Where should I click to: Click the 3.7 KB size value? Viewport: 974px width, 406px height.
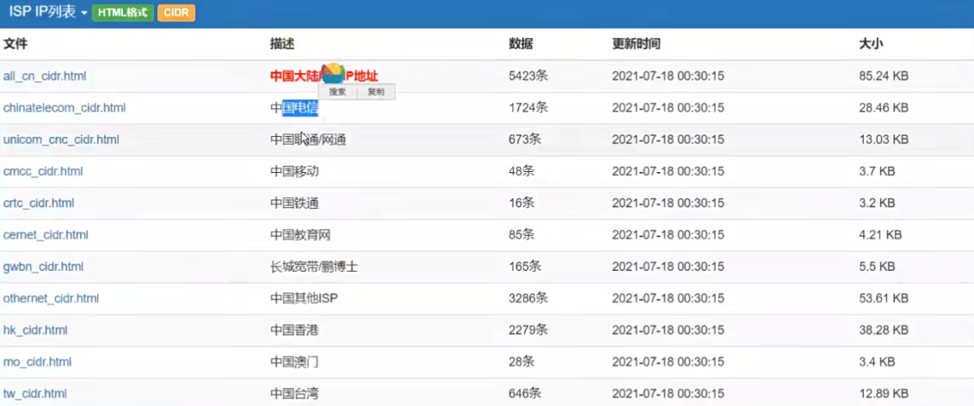(x=877, y=171)
